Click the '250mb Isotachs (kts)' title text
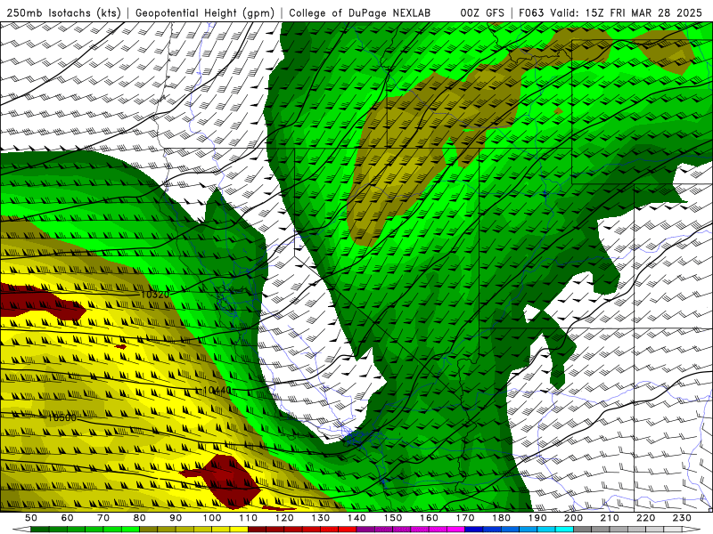Screen dimensions: 713x534 pos(64,12)
